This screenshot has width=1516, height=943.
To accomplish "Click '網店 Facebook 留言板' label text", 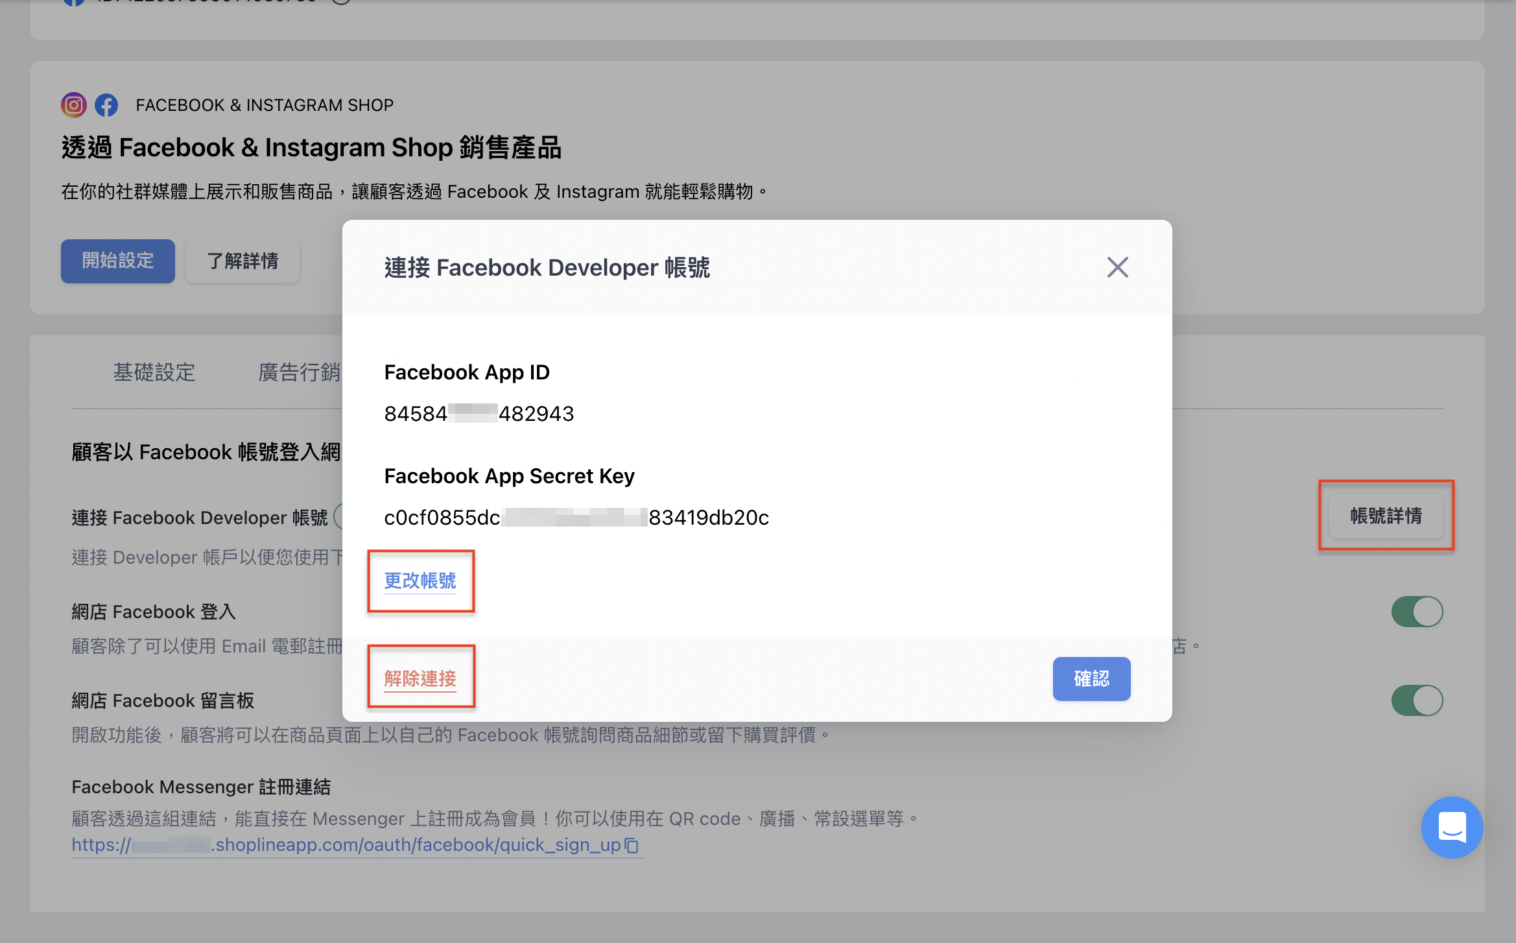I will click(163, 700).
